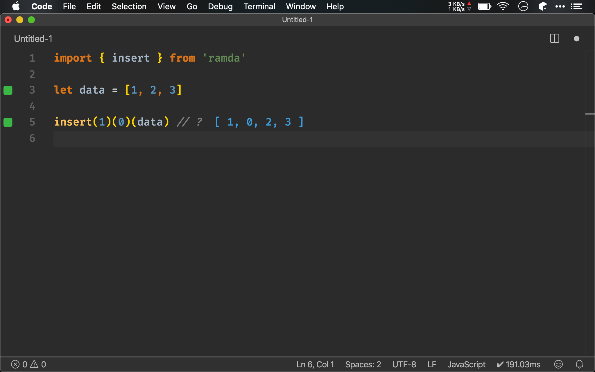
Task: Click the 'import' keyword on line 1
Action: coord(73,58)
